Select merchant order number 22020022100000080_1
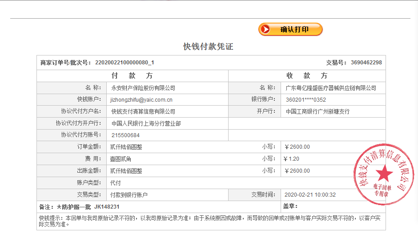Image resolution: width=418 pixels, height=249 pixels. pos(125,63)
